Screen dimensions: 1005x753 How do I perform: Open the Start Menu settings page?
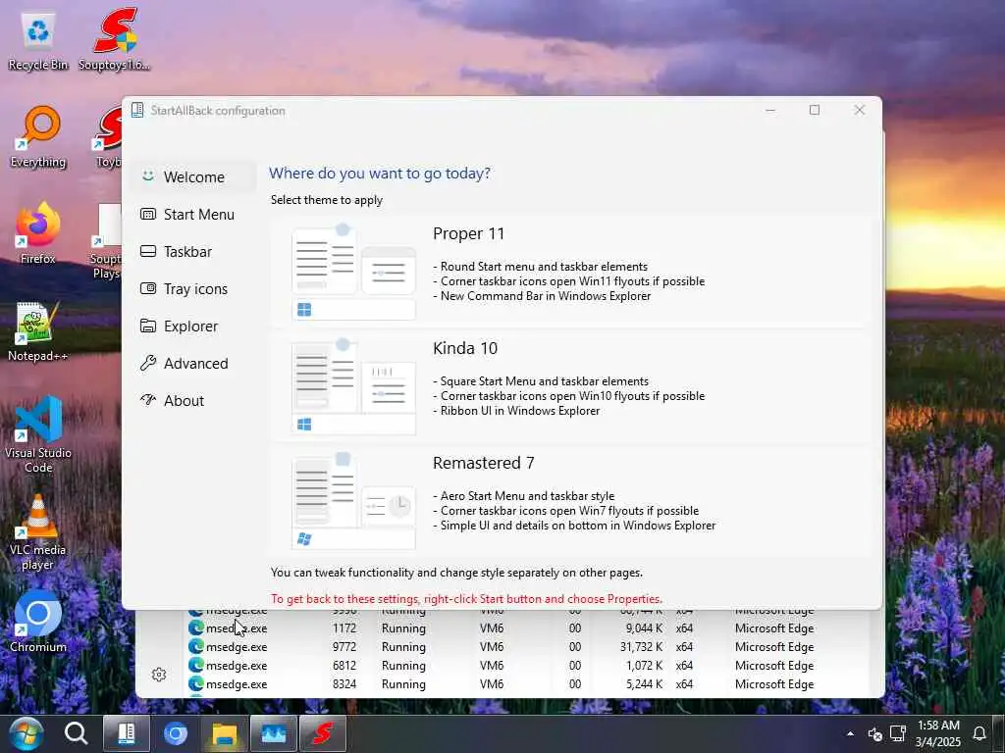[192, 215]
